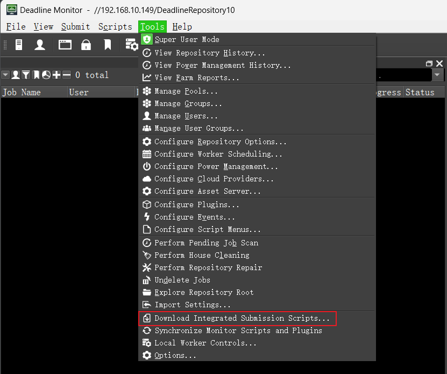
Task: Click the Super User Mode shield icon
Action: [146, 39]
